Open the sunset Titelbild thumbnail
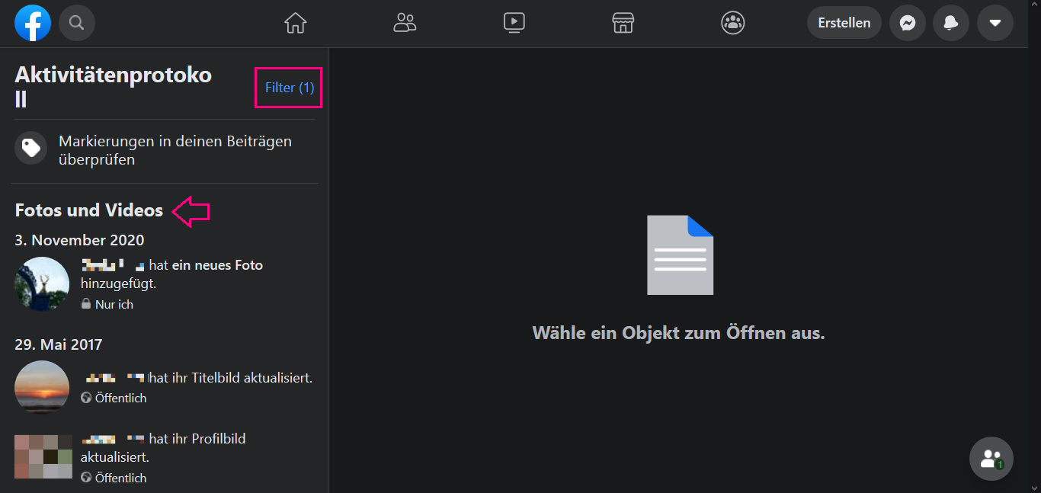 [x=42, y=387]
